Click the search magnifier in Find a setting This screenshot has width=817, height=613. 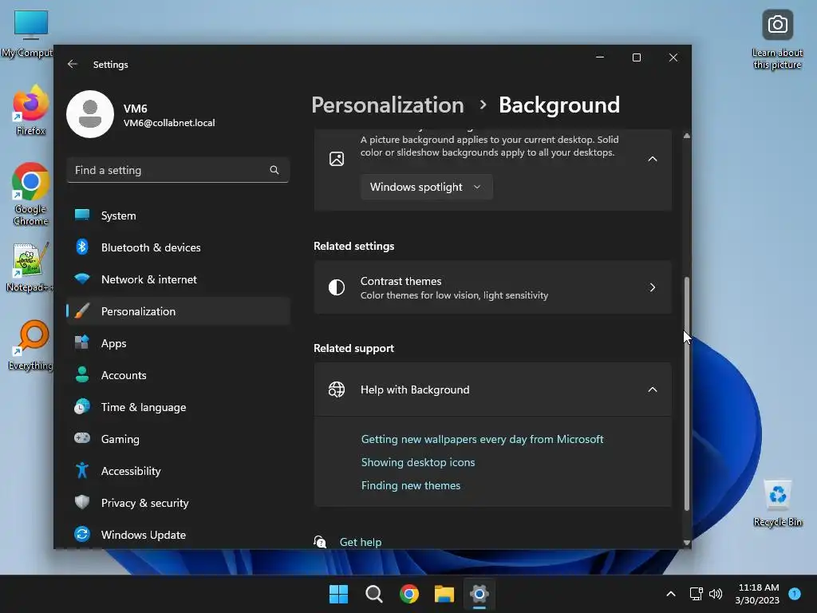tap(274, 170)
